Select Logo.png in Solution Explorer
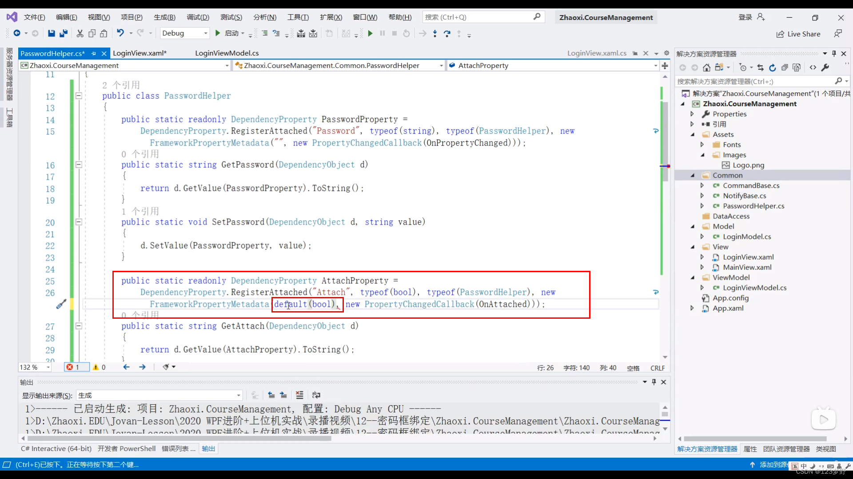The height and width of the screenshot is (479, 853). coord(749,165)
